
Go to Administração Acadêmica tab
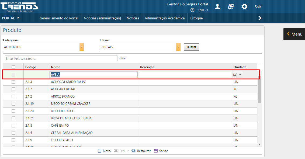click(165, 18)
